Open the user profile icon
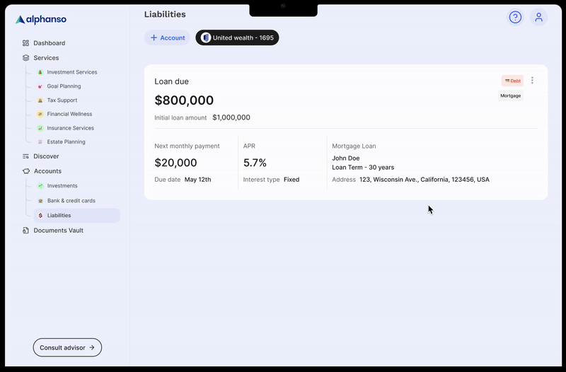The width and height of the screenshot is (566, 372). (538, 17)
